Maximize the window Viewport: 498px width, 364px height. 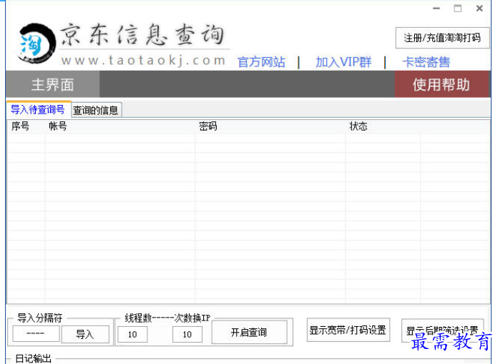click(x=458, y=9)
